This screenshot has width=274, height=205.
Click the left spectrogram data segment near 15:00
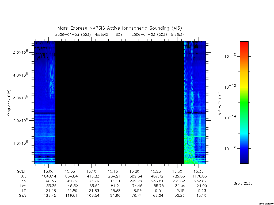pyautogui.click(x=45, y=102)
